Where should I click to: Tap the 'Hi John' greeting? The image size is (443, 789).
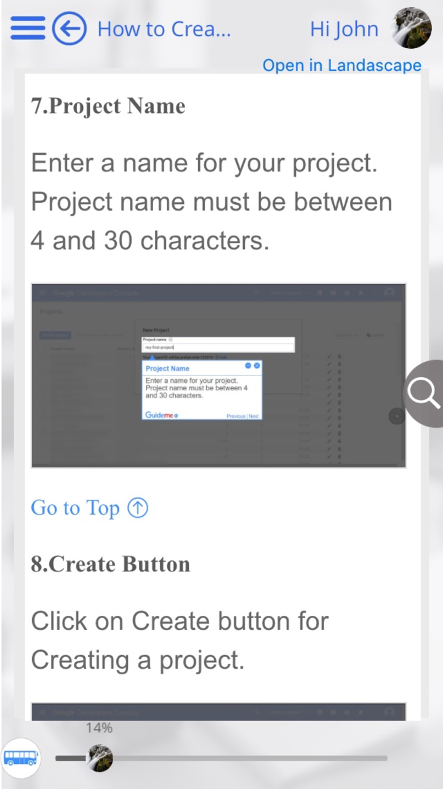(344, 28)
